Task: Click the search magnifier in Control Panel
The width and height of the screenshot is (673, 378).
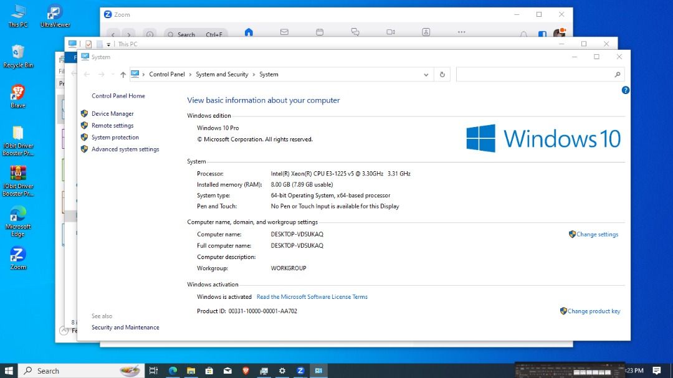Action: [617, 75]
